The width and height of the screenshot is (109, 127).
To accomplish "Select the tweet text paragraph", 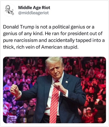I will (54, 37).
